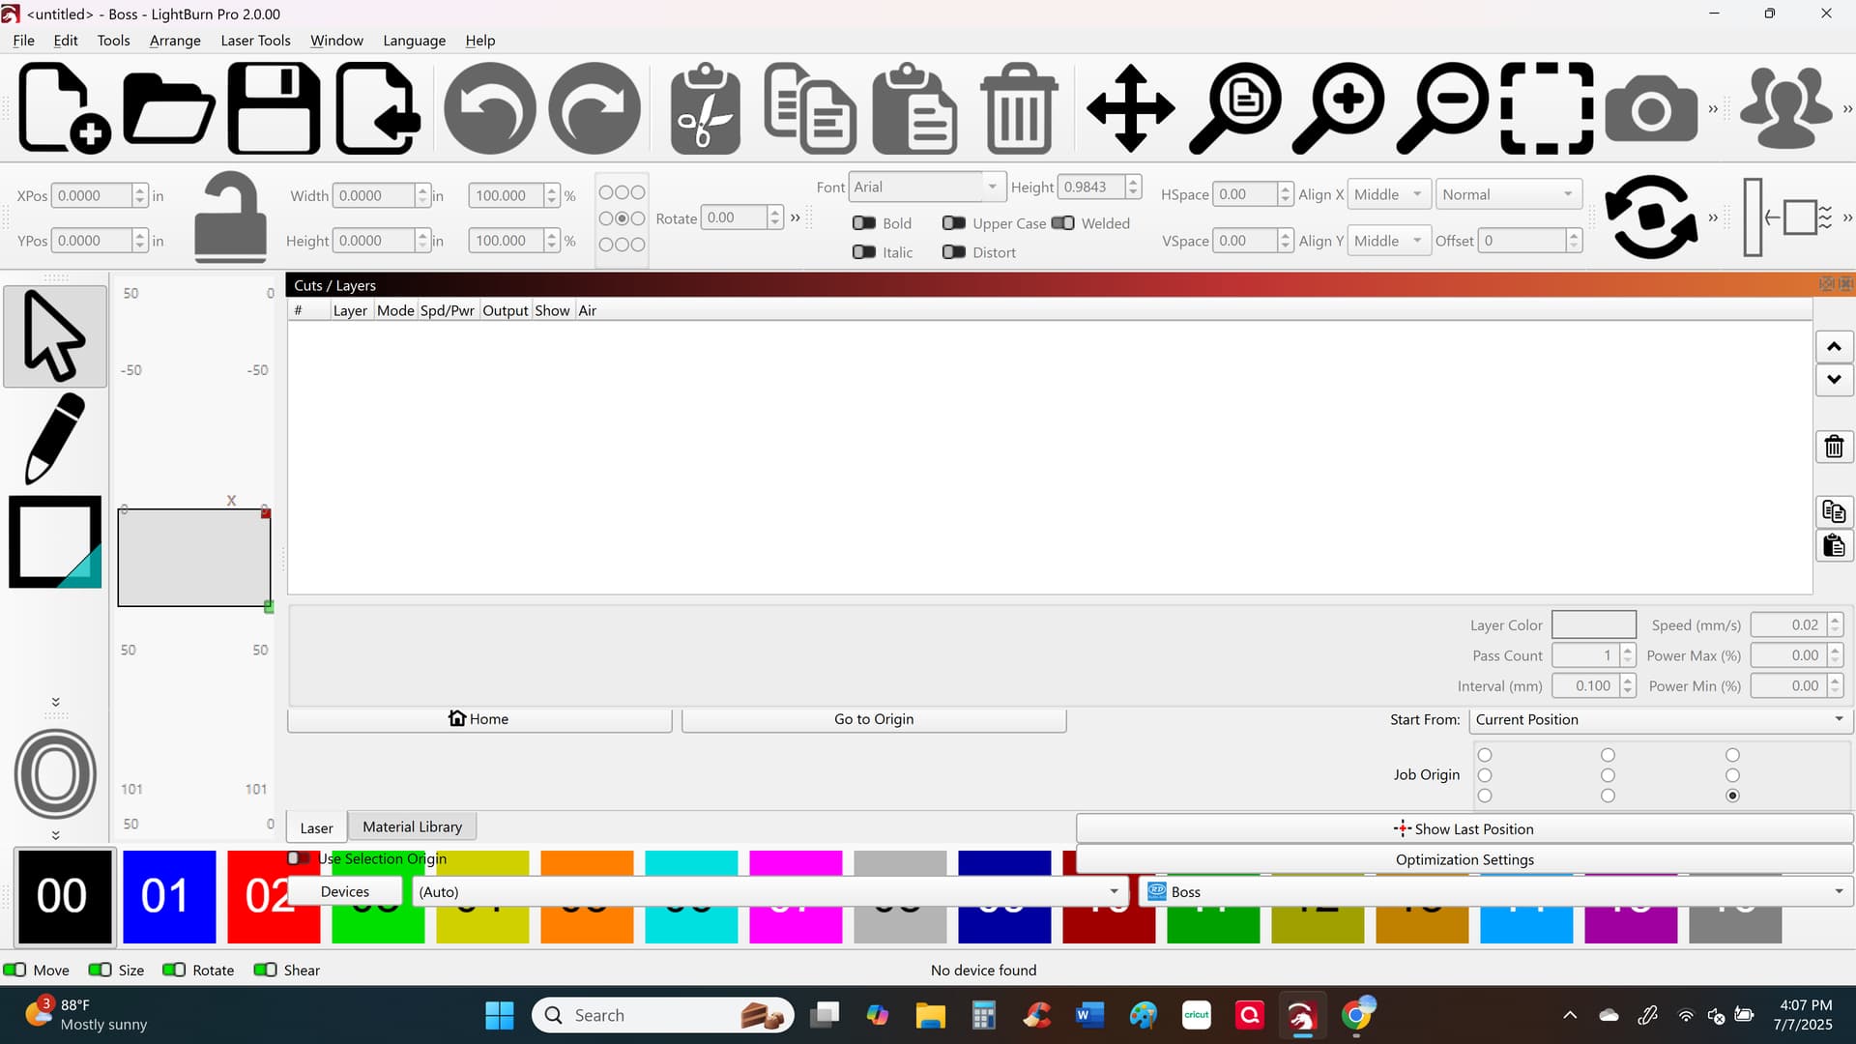Image resolution: width=1856 pixels, height=1044 pixels.
Task: Click the Optimization Settings button
Action: [x=1464, y=859]
